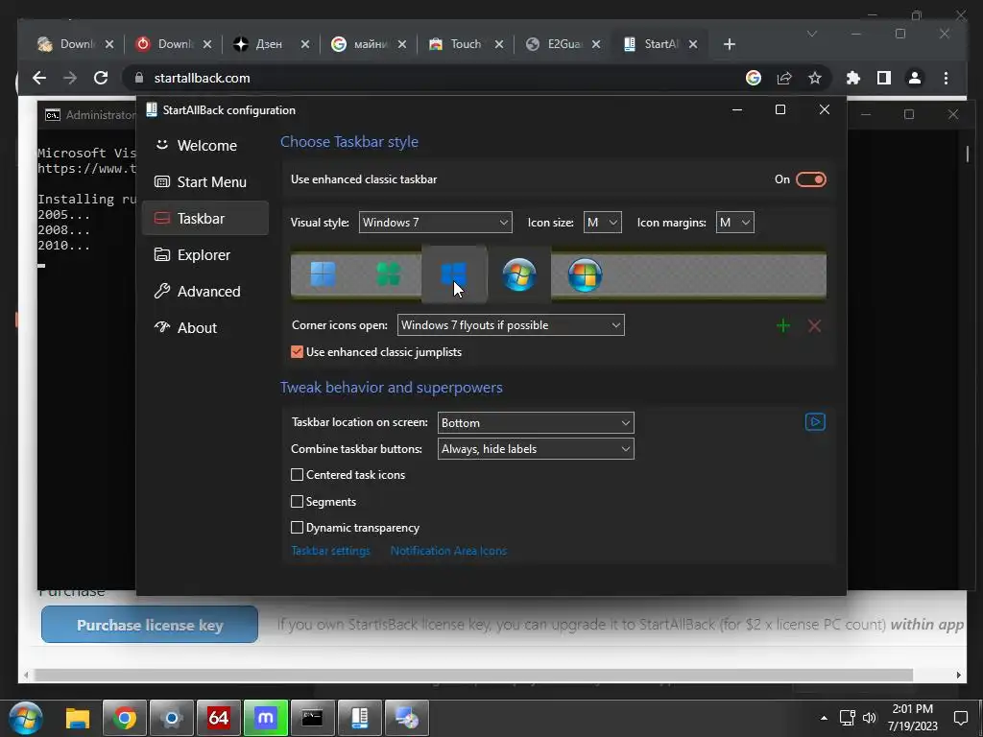The image size is (983, 737).
Task: Add a custom start button with green plus
Action: tap(783, 326)
